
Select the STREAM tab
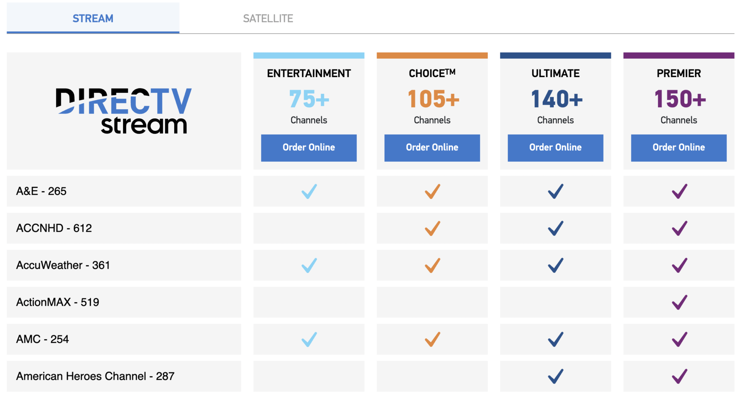coord(92,18)
